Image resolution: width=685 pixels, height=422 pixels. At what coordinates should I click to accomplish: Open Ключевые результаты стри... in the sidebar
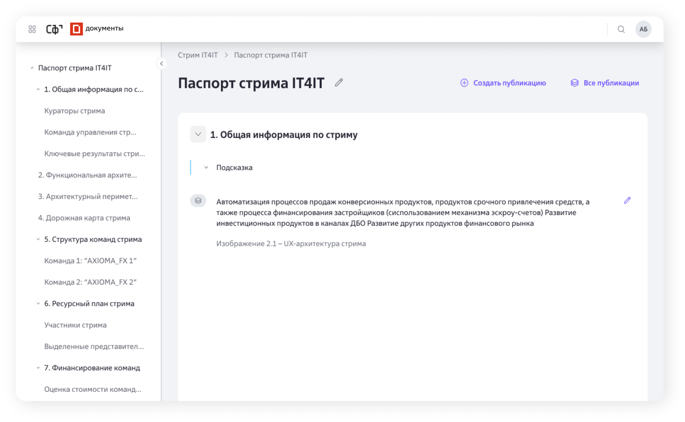(x=95, y=154)
